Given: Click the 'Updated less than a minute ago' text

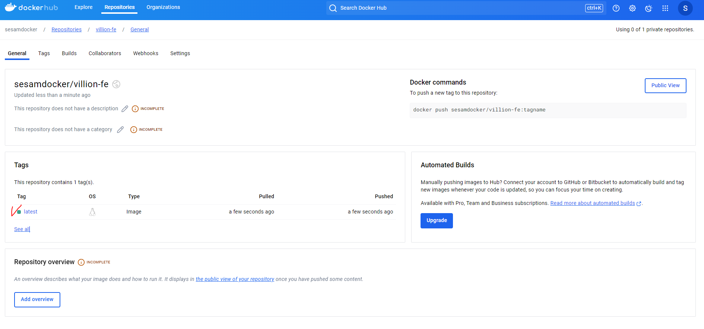Looking at the screenshot, I should (x=52, y=95).
